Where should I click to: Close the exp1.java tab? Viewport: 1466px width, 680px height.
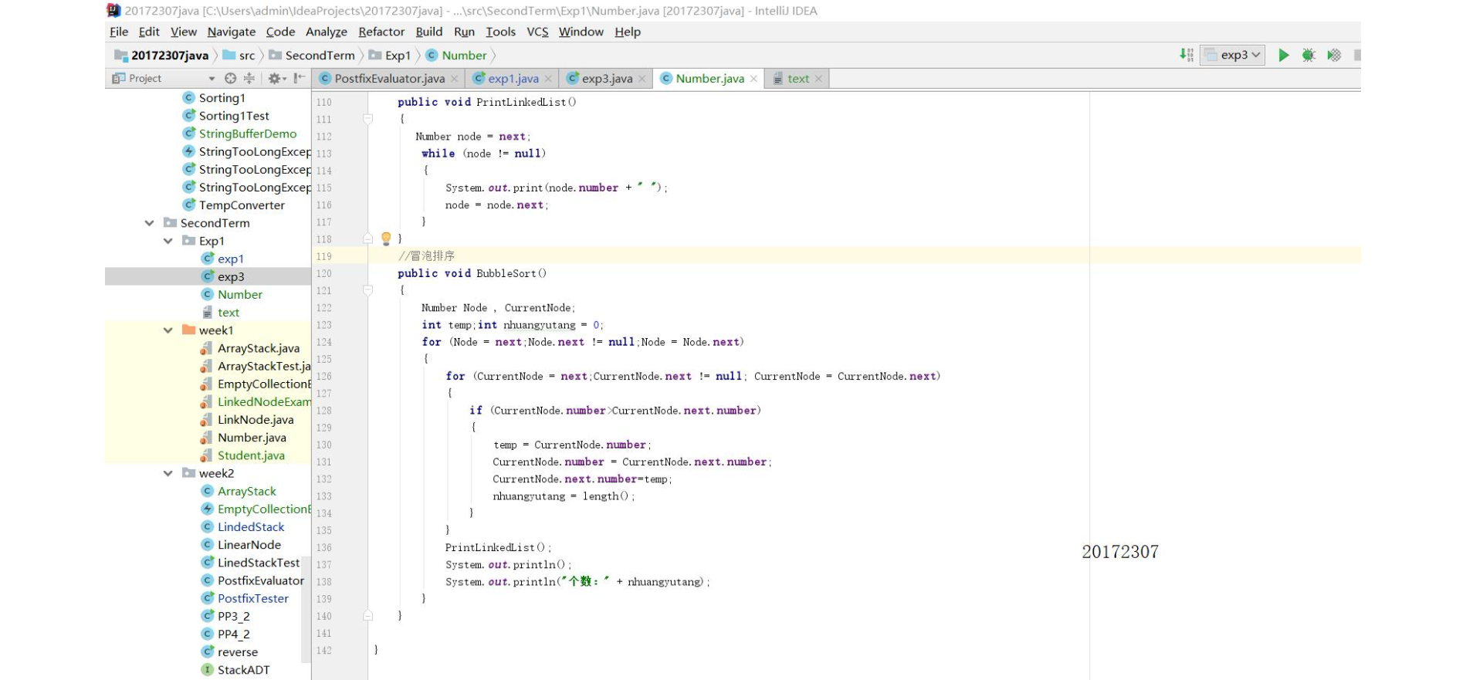point(548,79)
